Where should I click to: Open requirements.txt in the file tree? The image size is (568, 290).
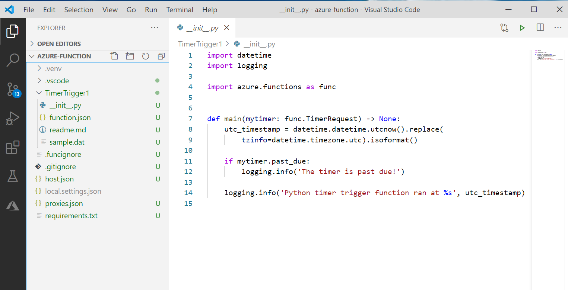[x=98, y=216]
